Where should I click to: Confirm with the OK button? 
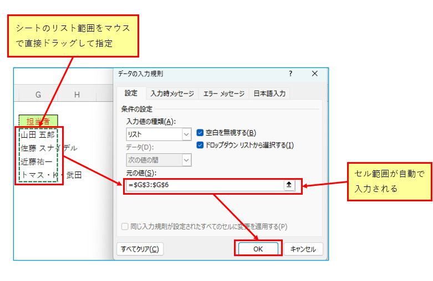(x=258, y=249)
